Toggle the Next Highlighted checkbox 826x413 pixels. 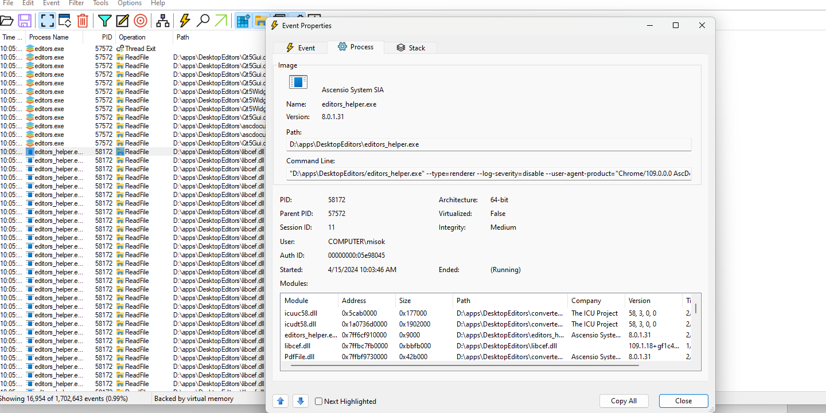[x=319, y=402]
